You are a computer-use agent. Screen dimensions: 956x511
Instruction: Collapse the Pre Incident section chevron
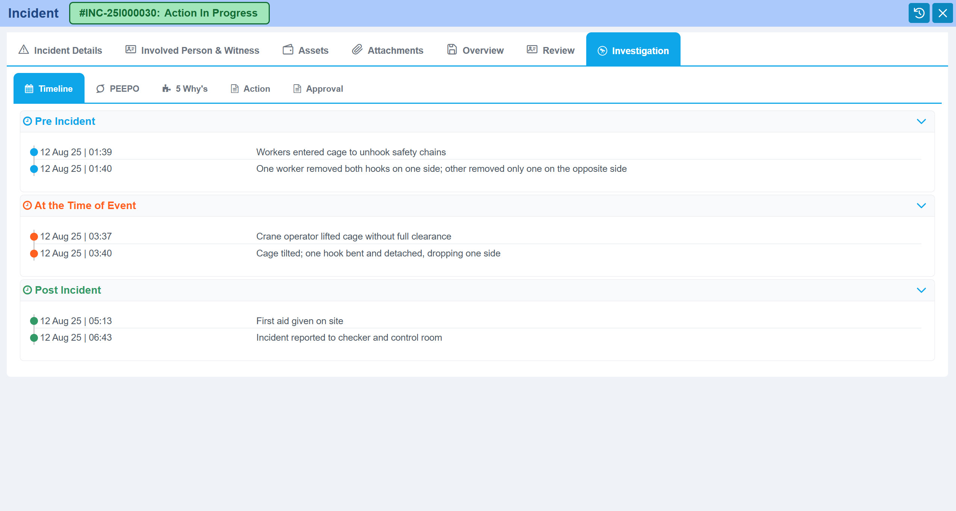pyautogui.click(x=921, y=121)
